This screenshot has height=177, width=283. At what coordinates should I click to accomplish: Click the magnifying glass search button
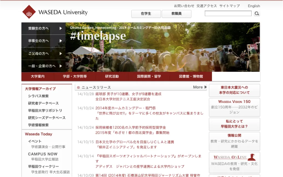click(x=257, y=13)
